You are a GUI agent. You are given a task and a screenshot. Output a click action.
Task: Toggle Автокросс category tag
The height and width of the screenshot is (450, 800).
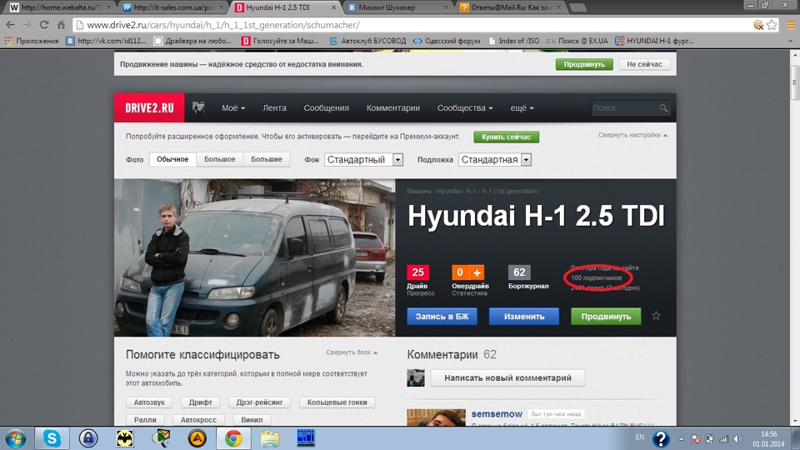[198, 419]
